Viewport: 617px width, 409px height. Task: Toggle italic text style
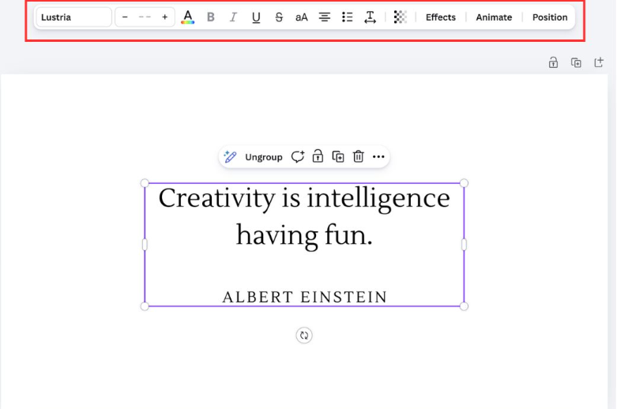point(233,17)
